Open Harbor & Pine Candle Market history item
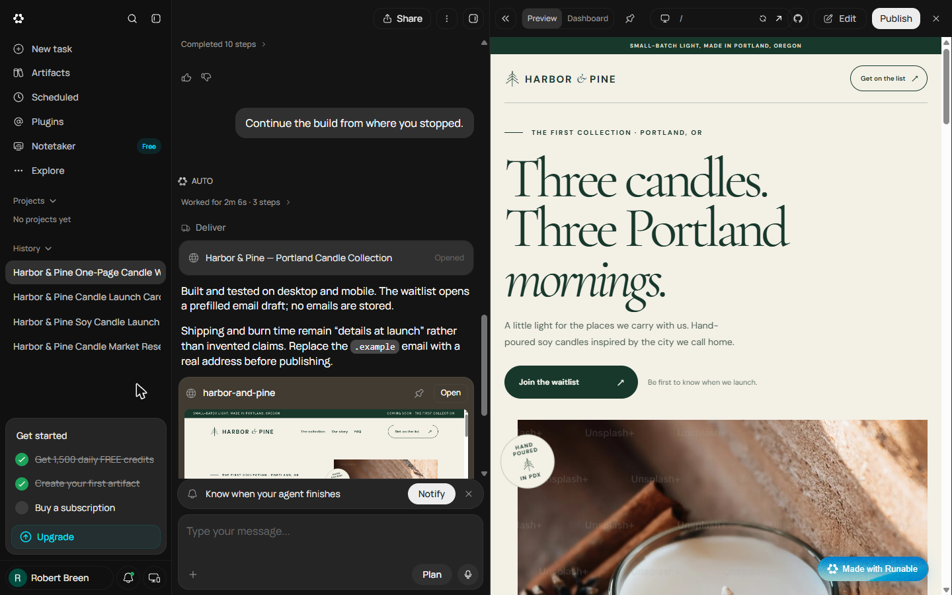 click(86, 346)
